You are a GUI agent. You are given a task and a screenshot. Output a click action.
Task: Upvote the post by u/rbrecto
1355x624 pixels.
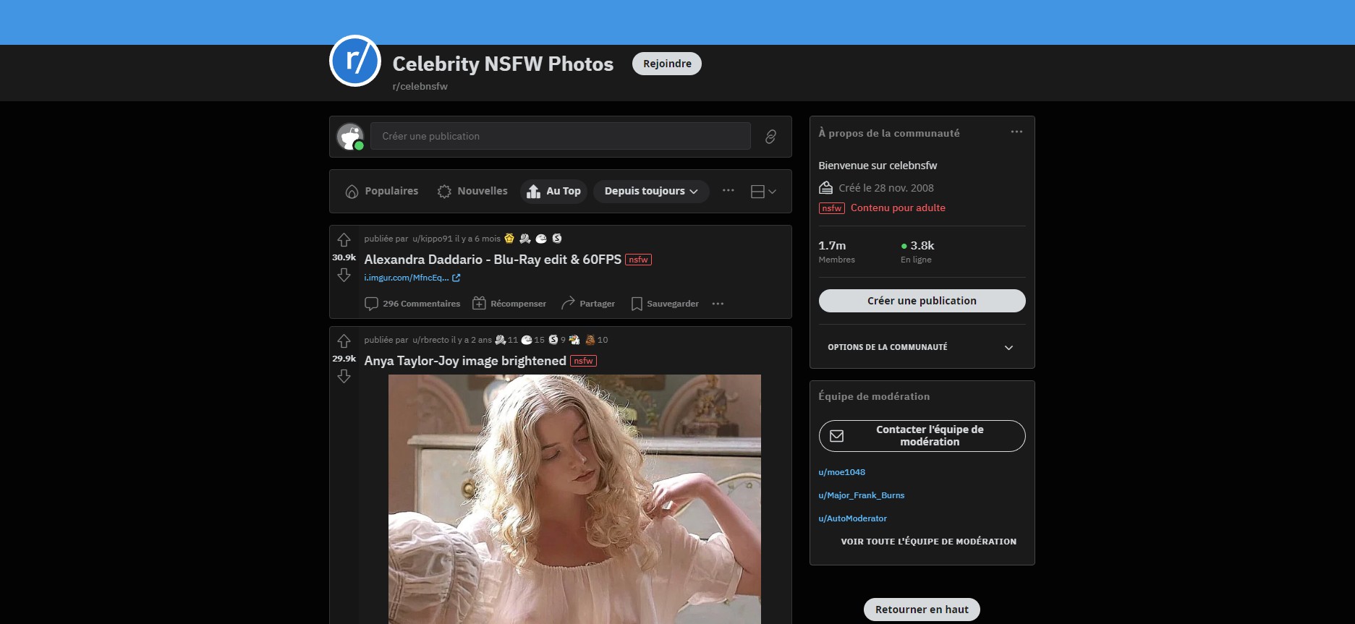tap(344, 341)
